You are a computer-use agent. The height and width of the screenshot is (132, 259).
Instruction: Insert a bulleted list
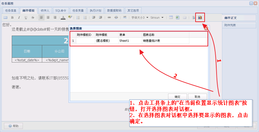(78, 18)
